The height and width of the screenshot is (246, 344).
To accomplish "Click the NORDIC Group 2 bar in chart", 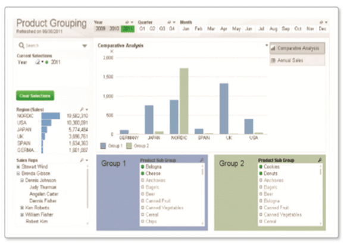I will point(184,101).
